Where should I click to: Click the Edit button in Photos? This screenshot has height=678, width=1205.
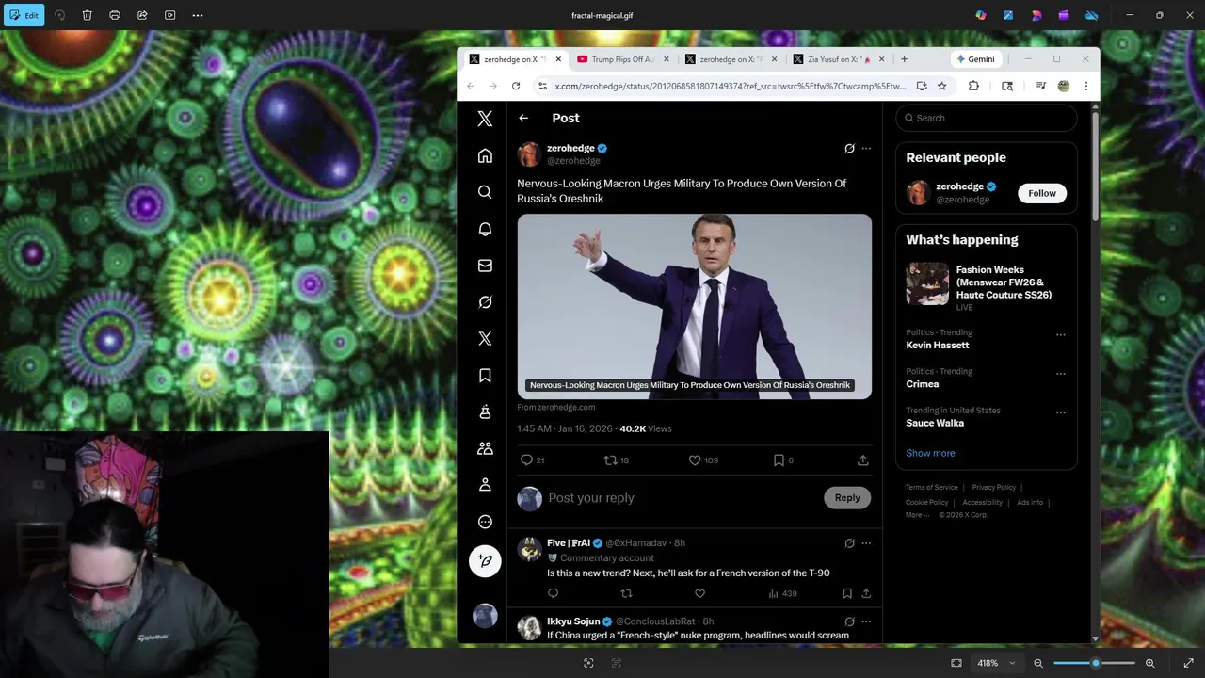tap(24, 15)
